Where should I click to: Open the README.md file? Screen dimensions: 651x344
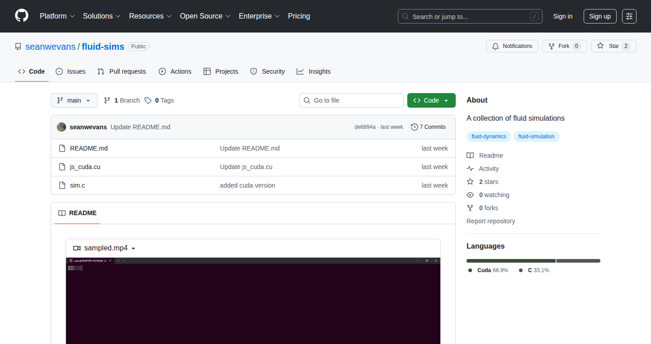tap(89, 148)
